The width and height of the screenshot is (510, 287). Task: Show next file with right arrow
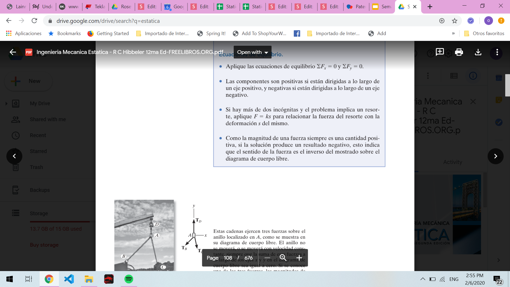pos(495,156)
